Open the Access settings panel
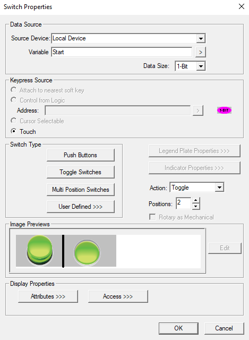Image resolution: width=249 pixels, height=340 pixels. click(118, 296)
